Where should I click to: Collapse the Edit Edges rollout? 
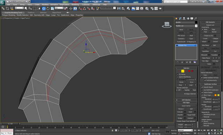(186, 103)
